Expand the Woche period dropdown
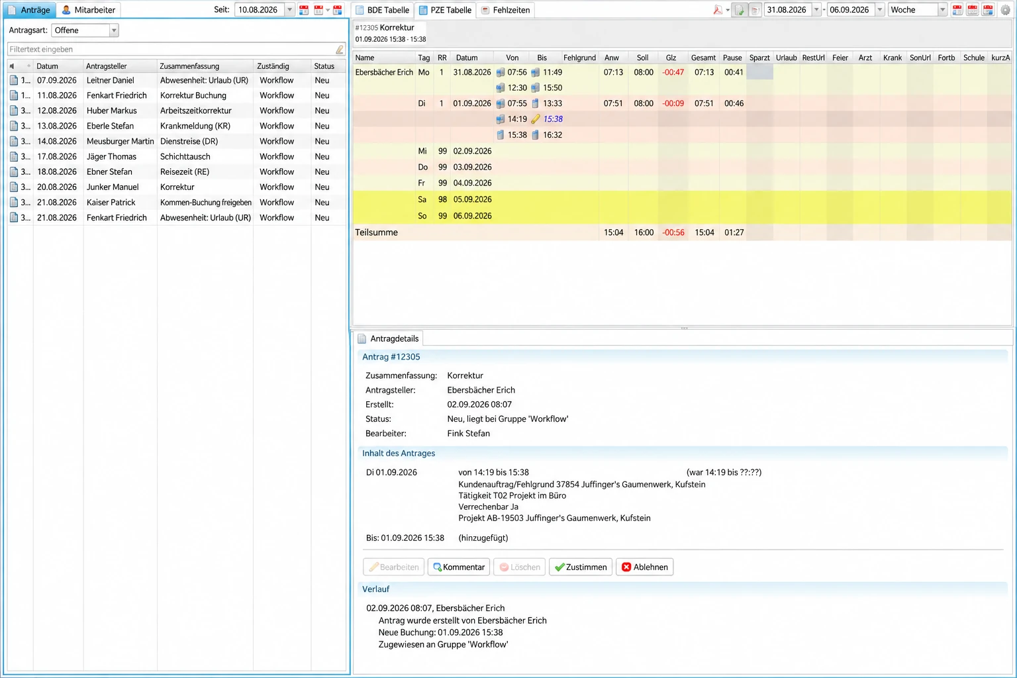 tap(942, 10)
